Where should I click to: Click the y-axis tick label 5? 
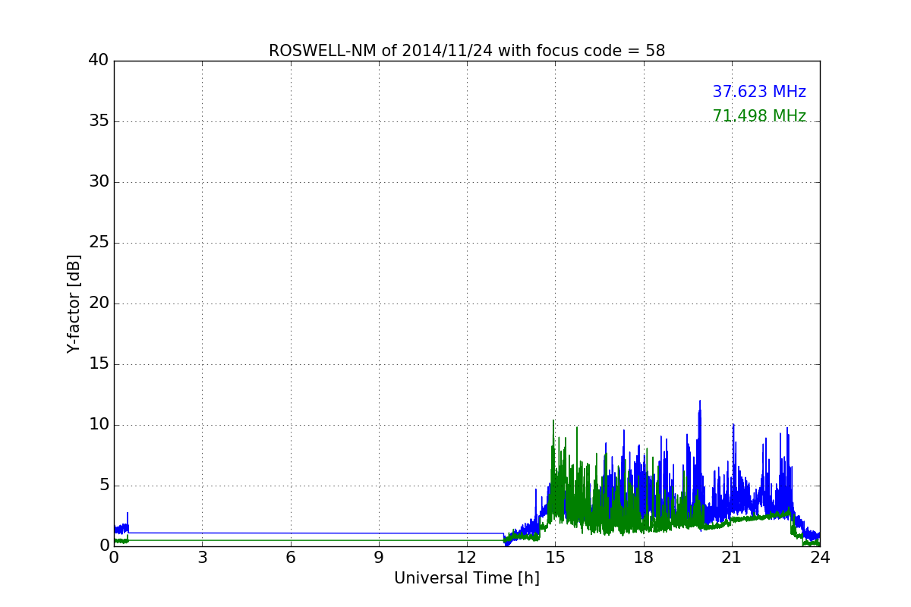[104, 486]
